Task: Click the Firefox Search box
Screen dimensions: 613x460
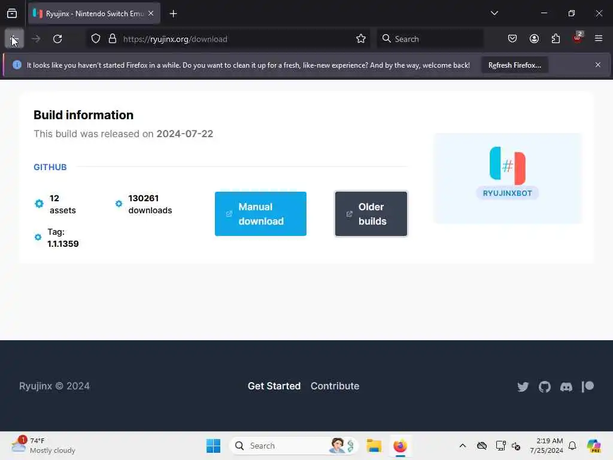Action: 430,39
